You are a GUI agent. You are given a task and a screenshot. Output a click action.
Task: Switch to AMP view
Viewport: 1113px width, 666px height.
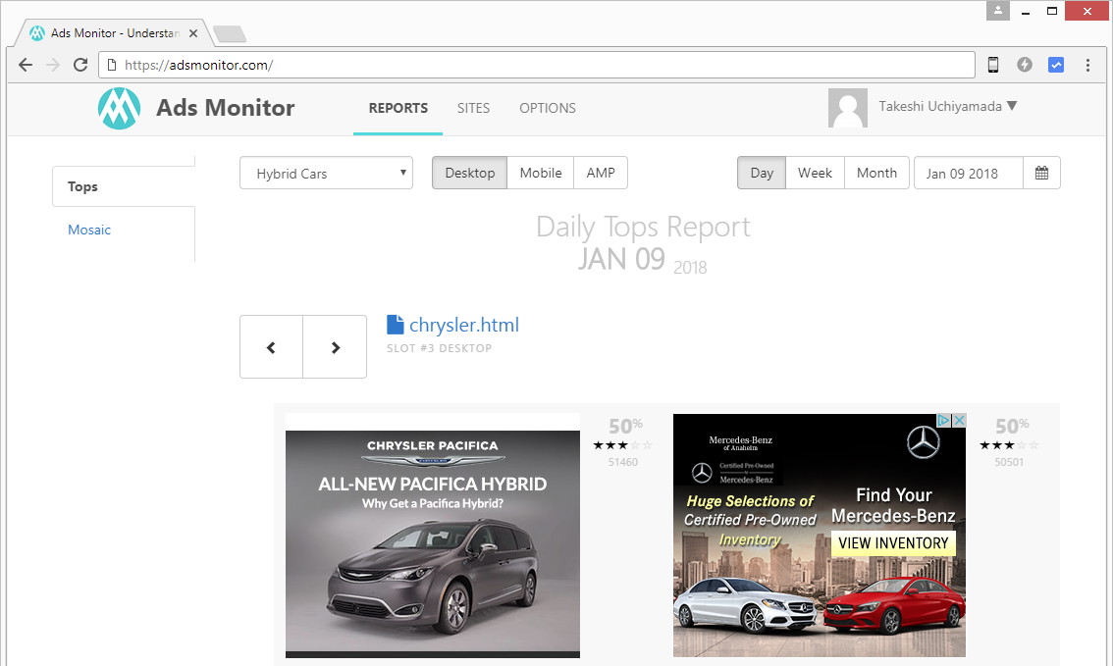(x=601, y=173)
